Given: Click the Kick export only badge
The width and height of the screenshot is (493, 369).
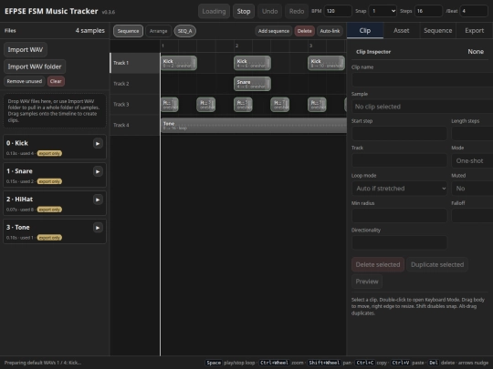Looking at the screenshot, I should [49, 153].
